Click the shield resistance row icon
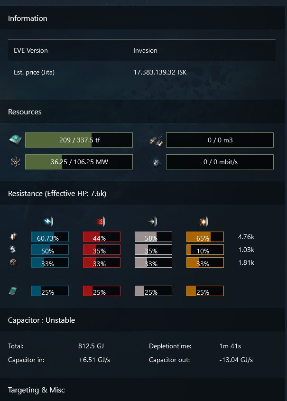 pos(14,236)
